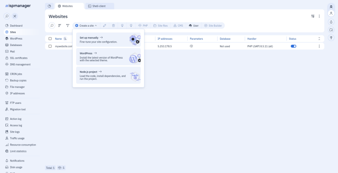The height and width of the screenshot is (173, 338).
Task: Click the IP addresses column header
Action: pos(165,39)
